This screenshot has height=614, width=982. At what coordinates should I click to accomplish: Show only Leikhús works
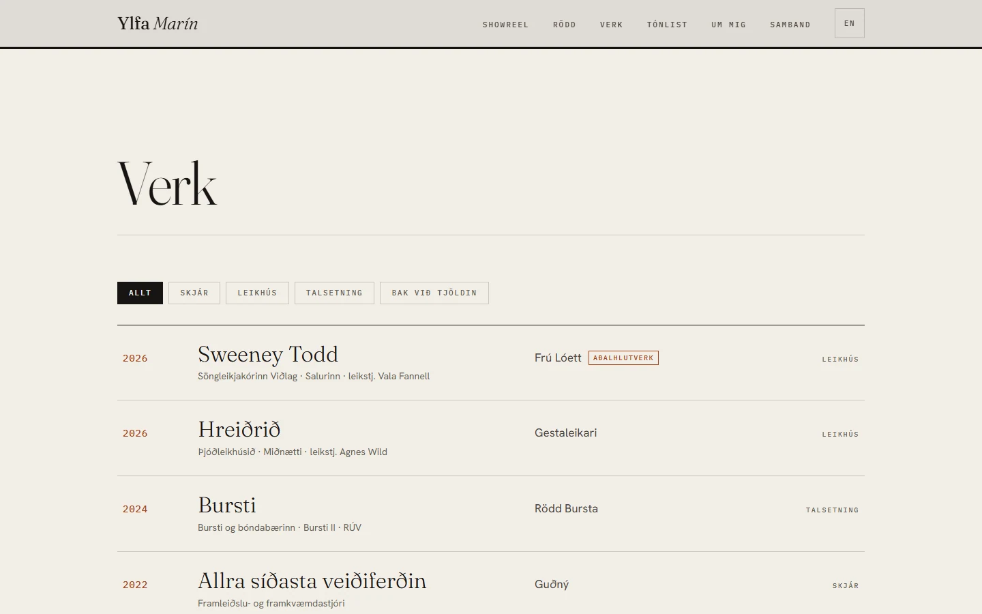[x=257, y=293]
